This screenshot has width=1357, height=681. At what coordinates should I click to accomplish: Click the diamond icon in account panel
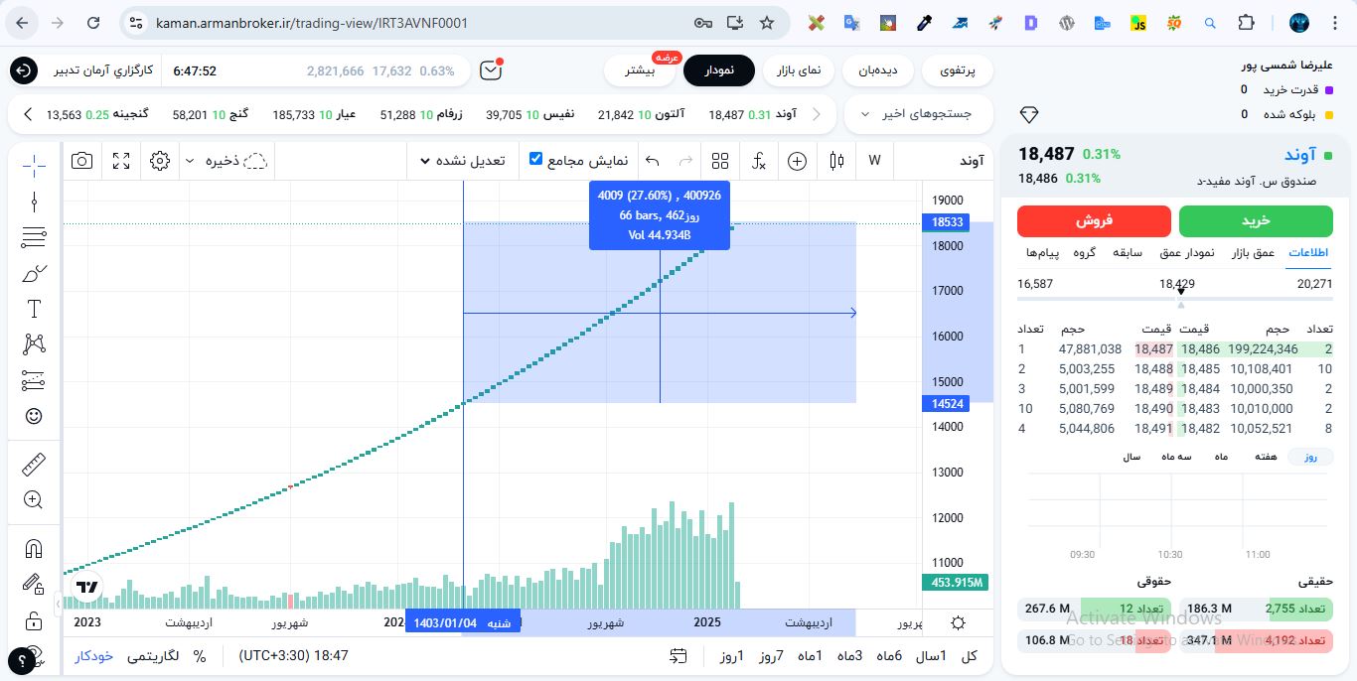(x=1029, y=115)
